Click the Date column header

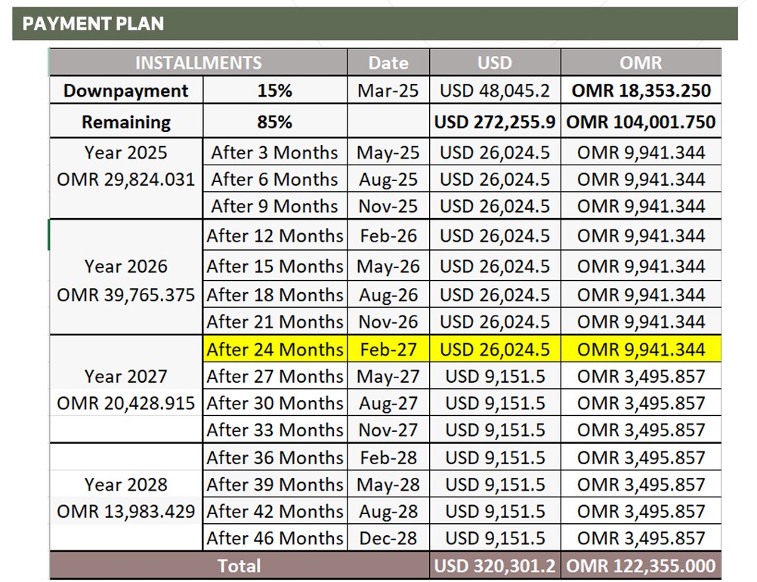(388, 63)
